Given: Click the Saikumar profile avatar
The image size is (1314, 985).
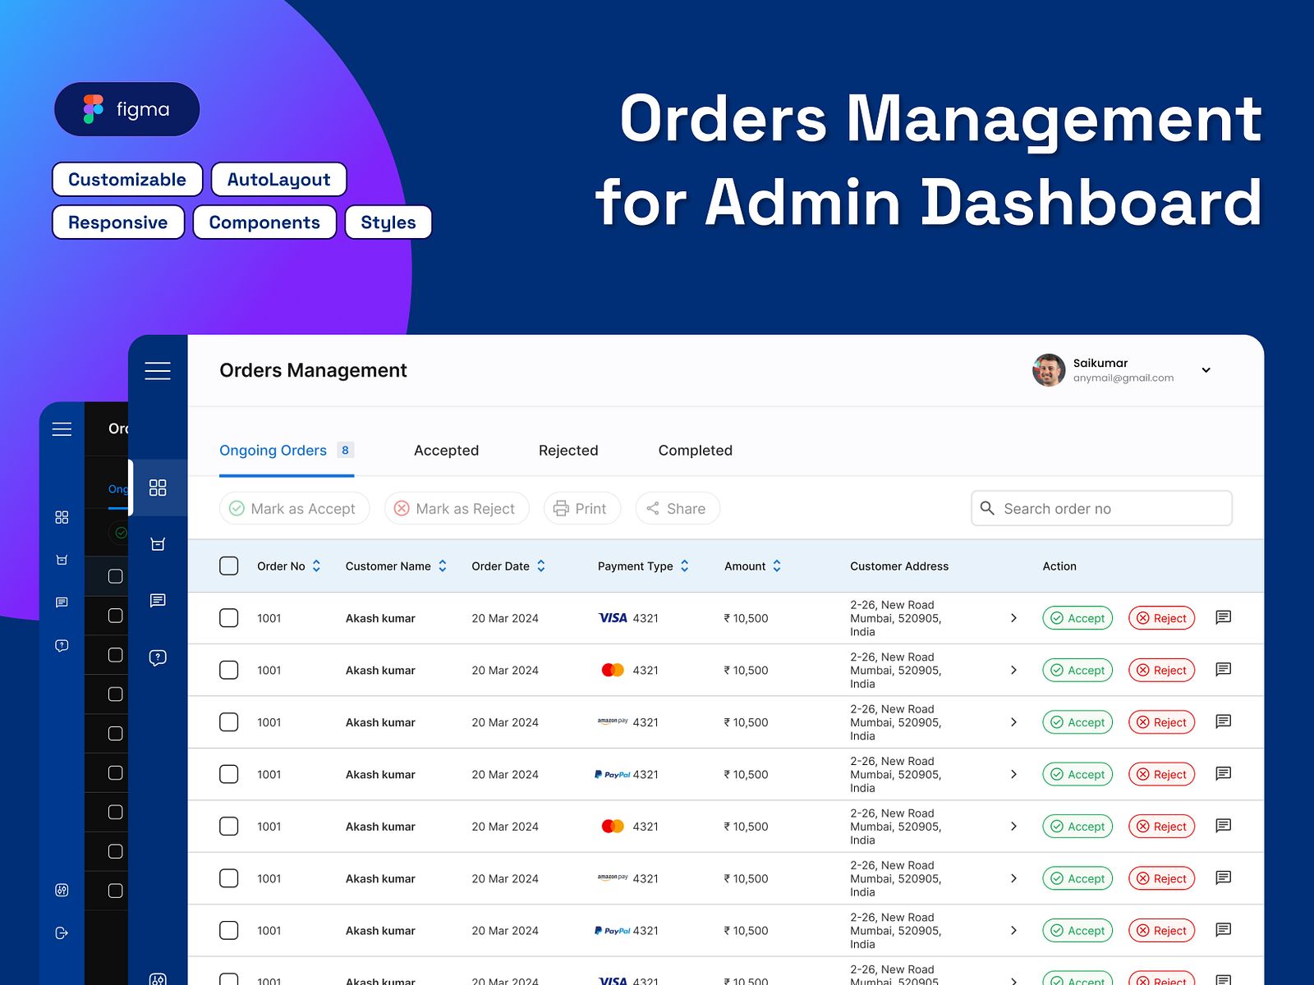Looking at the screenshot, I should [1048, 370].
